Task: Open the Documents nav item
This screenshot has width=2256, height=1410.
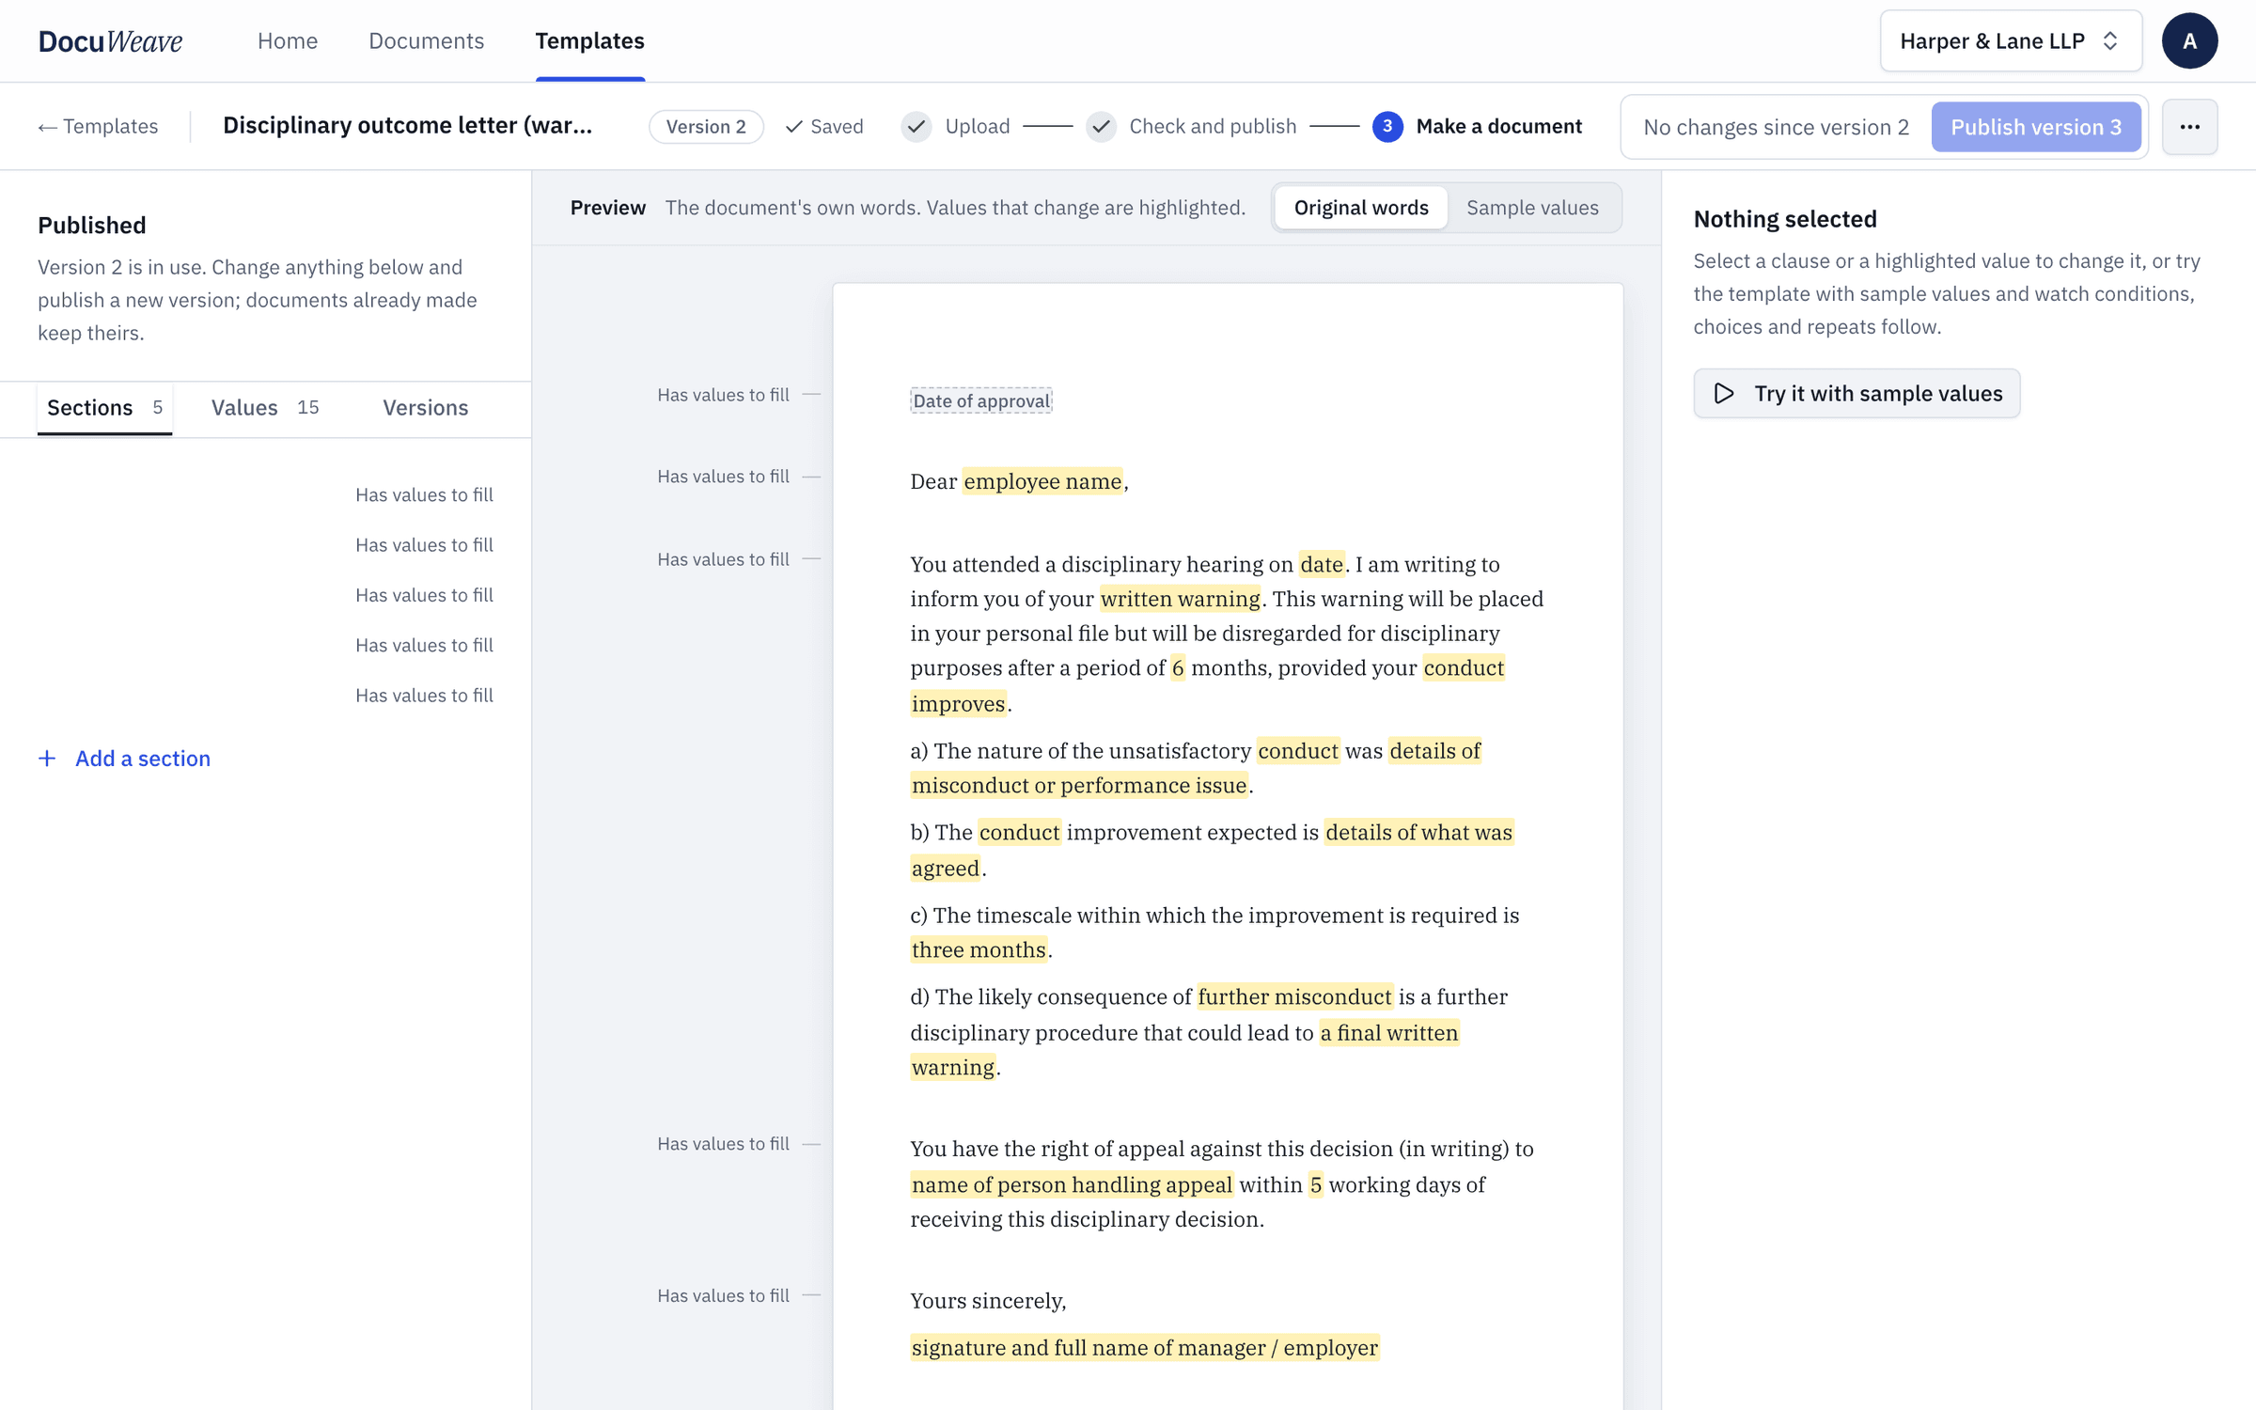Action: point(426,40)
